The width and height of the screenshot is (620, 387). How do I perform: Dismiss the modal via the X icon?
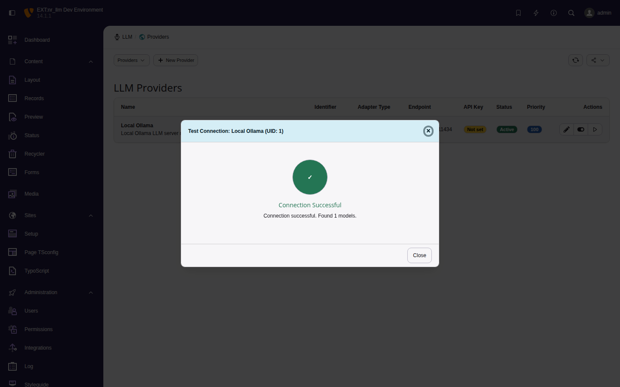[428, 131]
